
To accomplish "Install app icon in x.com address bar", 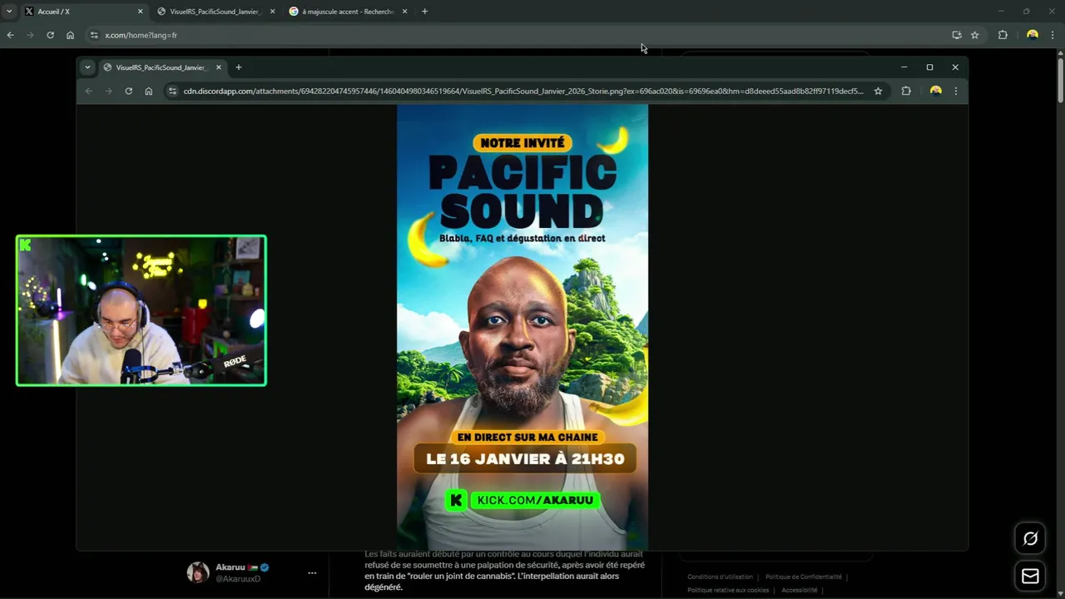I will click(956, 35).
